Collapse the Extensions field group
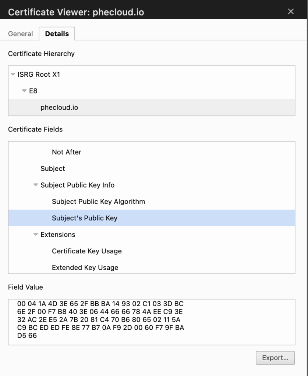This screenshot has width=308, height=376. coord(36,235)
